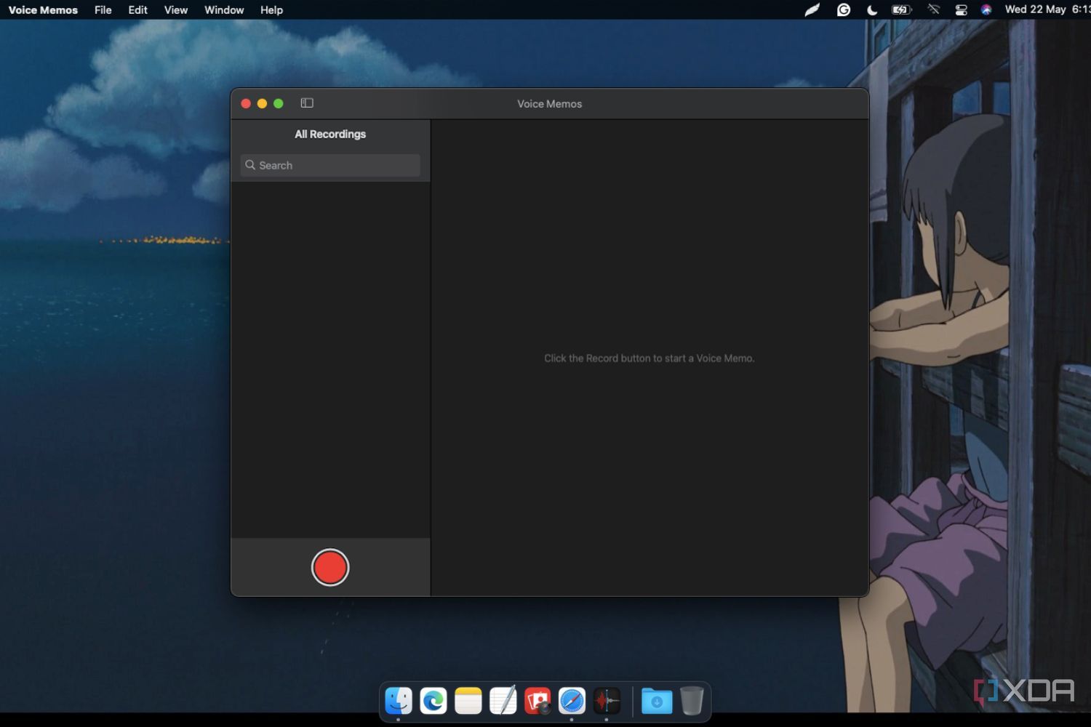Image resolution: width=1091 pixels, height=727 pixels.
Task: Open the Downloads folder in the Dock
Action: coord(657,701)
